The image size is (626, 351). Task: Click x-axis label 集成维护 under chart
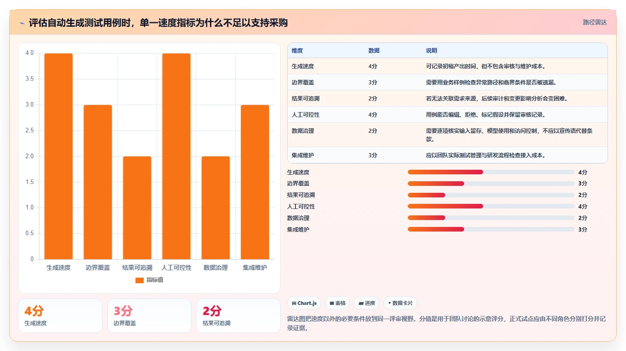coord(255,268)
